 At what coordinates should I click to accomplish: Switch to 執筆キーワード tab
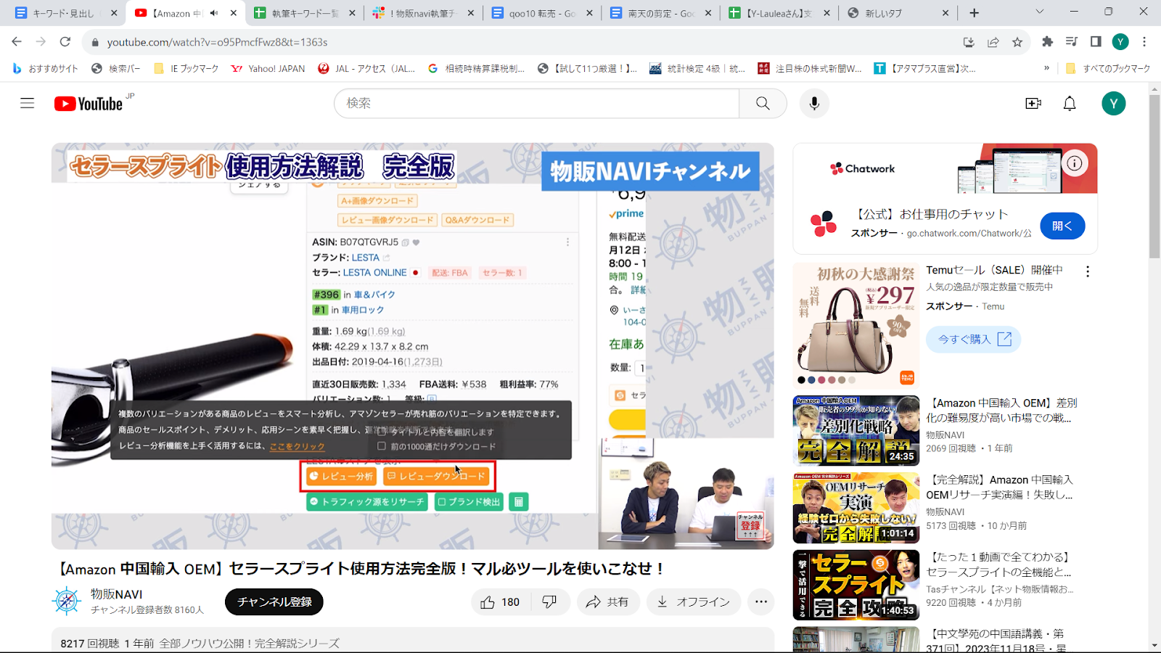305,13
